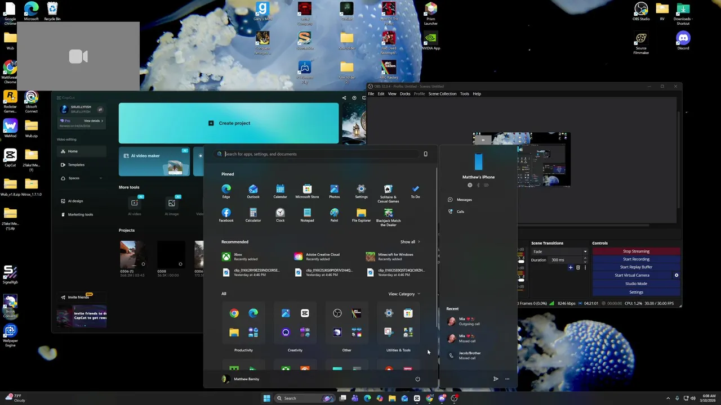Open Outlook from pinned apps

(253, 191)
